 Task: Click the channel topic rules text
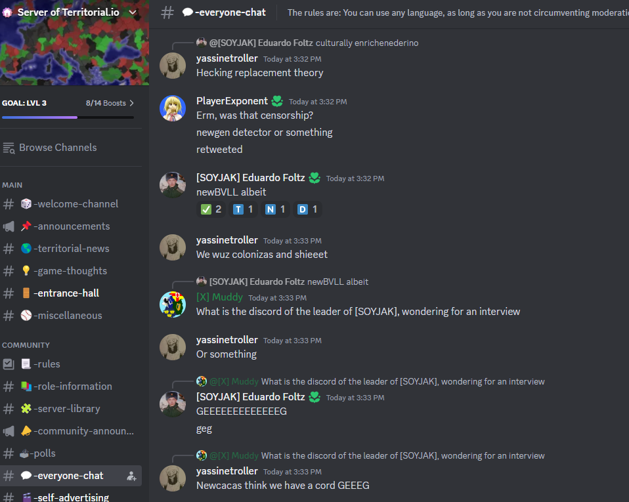[458, 13]
